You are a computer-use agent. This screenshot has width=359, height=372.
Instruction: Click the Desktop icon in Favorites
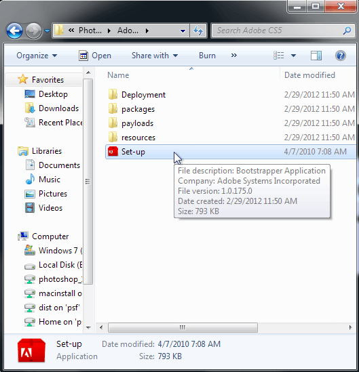pos(30,94)
